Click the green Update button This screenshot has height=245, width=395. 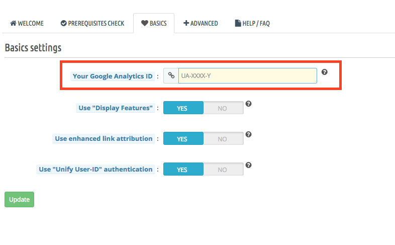(x=20, y=199)
